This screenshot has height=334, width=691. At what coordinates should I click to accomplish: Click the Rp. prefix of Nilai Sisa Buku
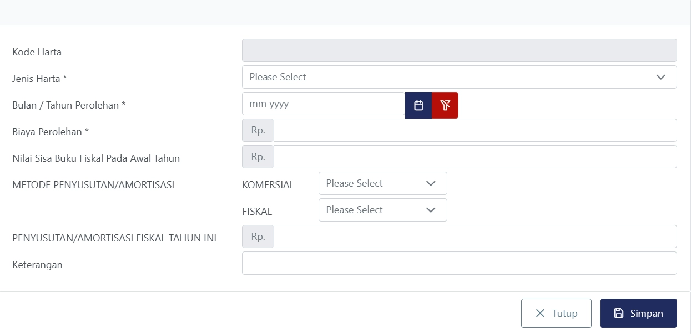point(258,157)
